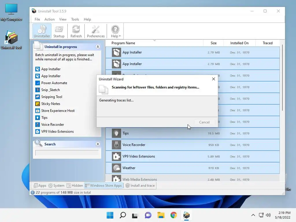Open the Windows Start menu
Image resolution: width=296 pixels, height=222 pixels.
pos(110,215)
